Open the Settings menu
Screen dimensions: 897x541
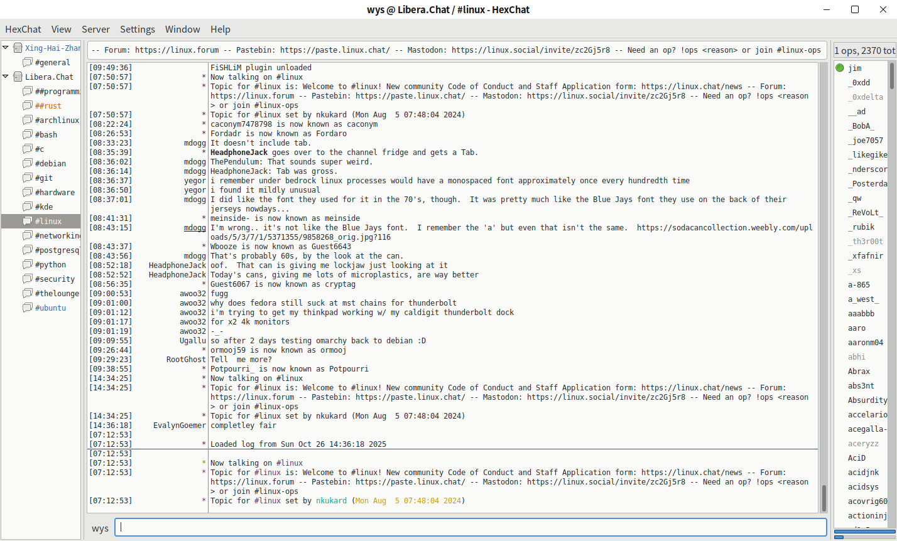tap(138, 29)
